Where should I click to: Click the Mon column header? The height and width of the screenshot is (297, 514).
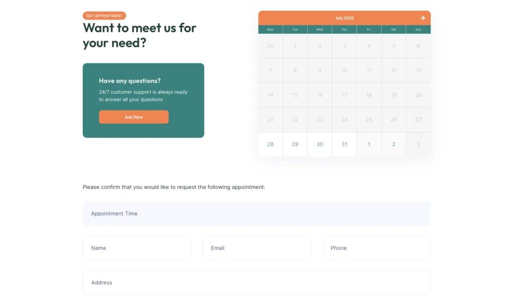[x=271, y=30]
